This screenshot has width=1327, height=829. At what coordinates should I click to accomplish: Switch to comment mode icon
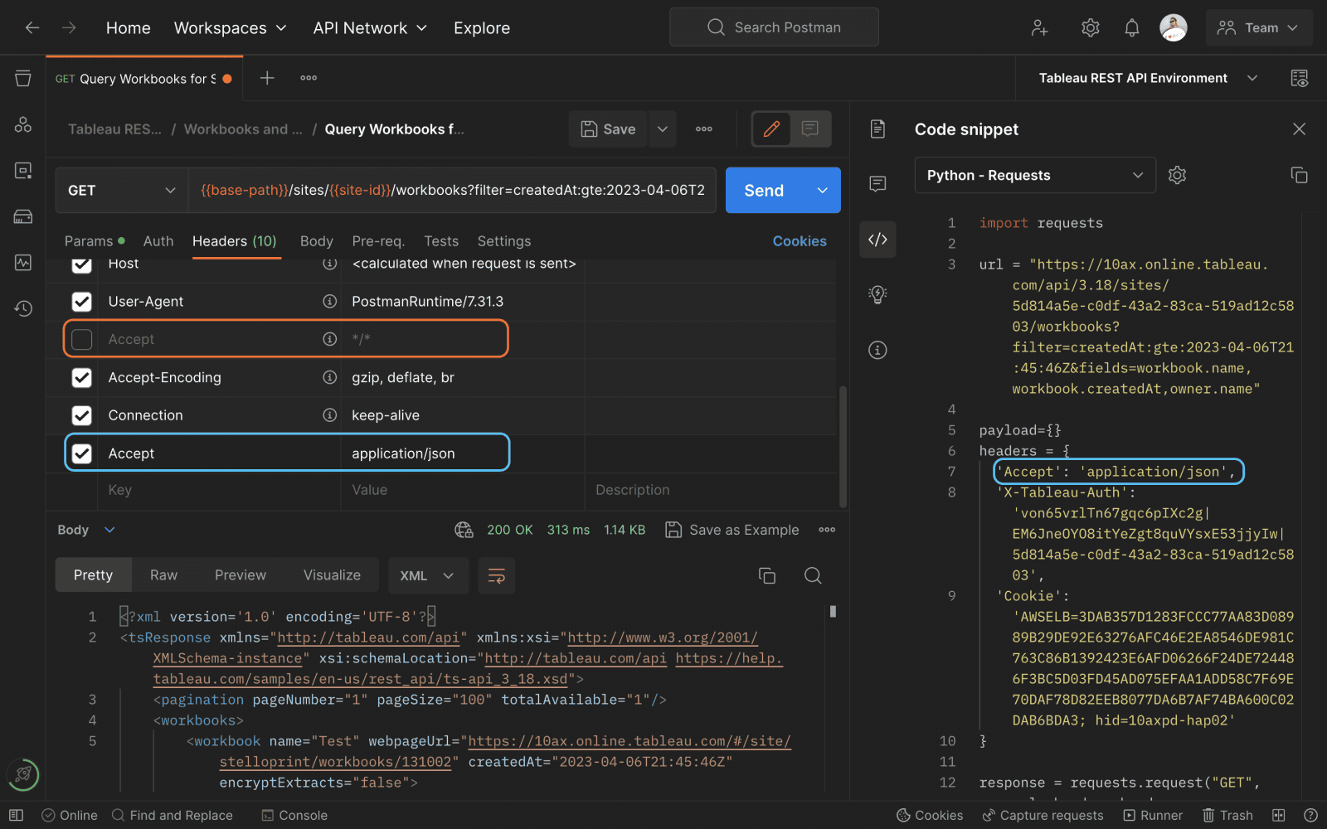(810, 128)
